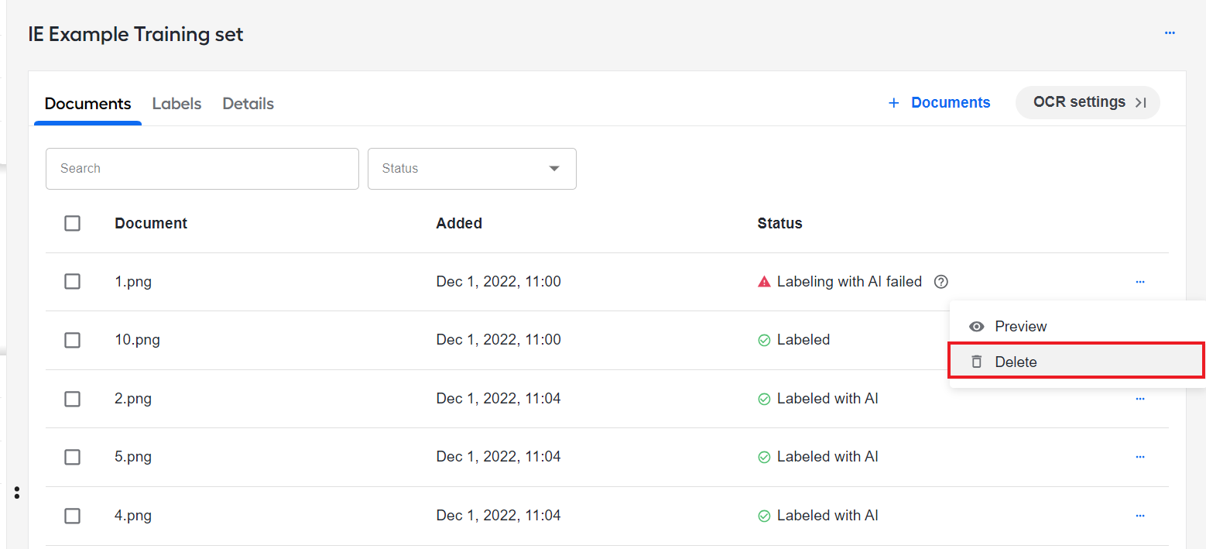Expand the OCR settings panel
This screenshot has height=549, width=1206.
pyautogui.click(x=1088, y=102)
